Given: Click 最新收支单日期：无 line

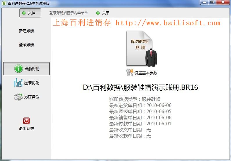Looking at the screenshot, I should 130,130.
